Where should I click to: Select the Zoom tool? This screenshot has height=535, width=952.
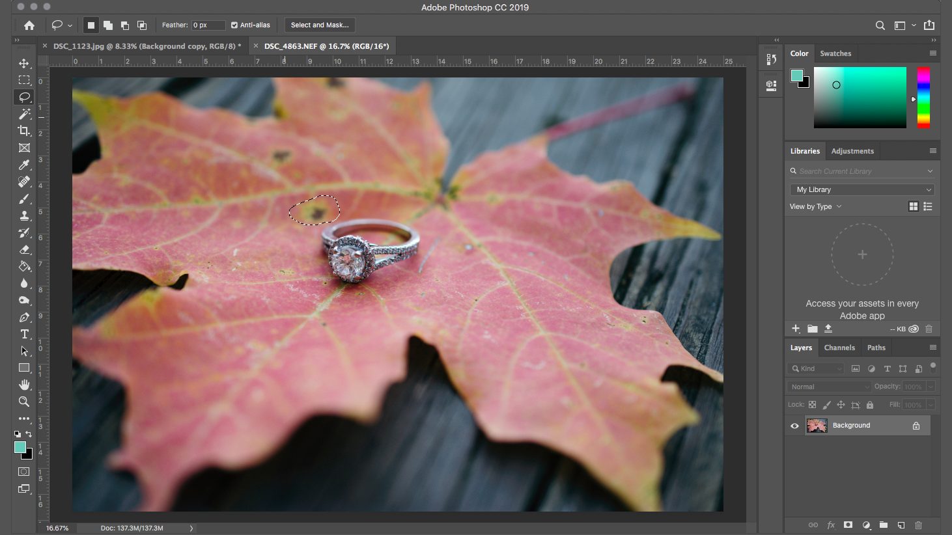point(24,402)
